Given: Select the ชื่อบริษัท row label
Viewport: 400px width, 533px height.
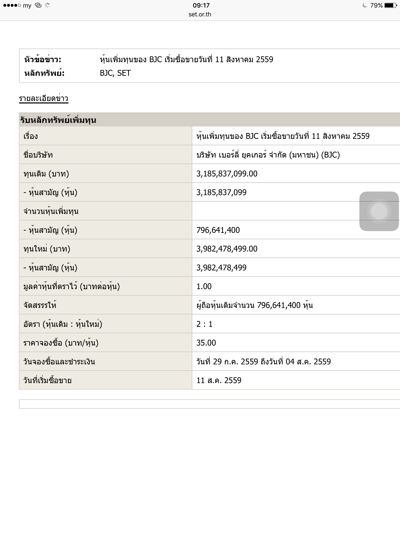Looking at the screenshot, I should click(38, 155).
